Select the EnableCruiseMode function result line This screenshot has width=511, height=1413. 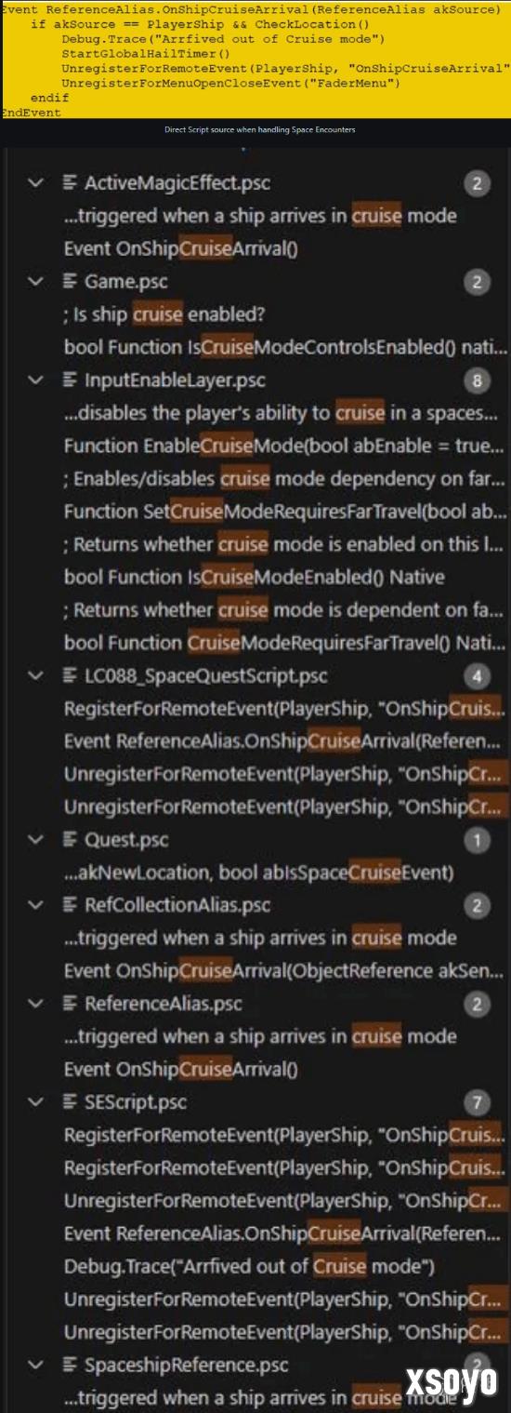pyautogui.click(x=286, y=446)
